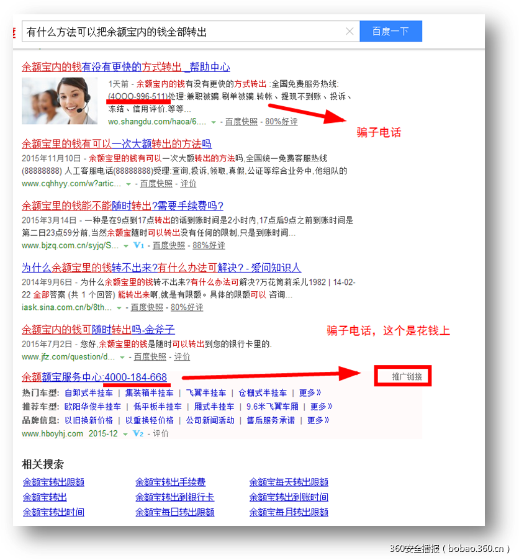Open the 80%好评 rating of the first result
Image resolution: width=519 pixels, height=560 pixels.
(x=281, y=122)
